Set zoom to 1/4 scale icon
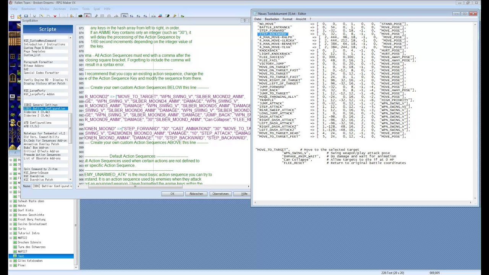The width and height of the screenshot is (489, 275). [138, 16]
